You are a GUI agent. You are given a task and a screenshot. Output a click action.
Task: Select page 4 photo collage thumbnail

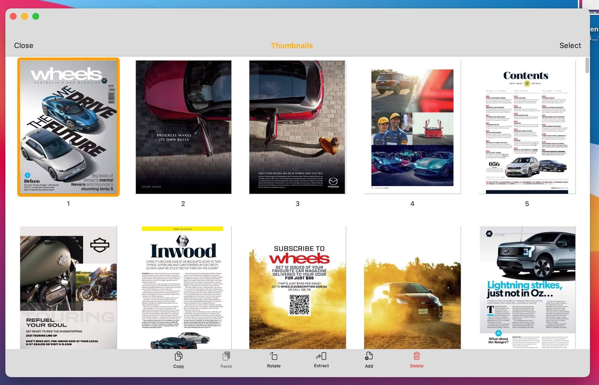tap(412, 127)
